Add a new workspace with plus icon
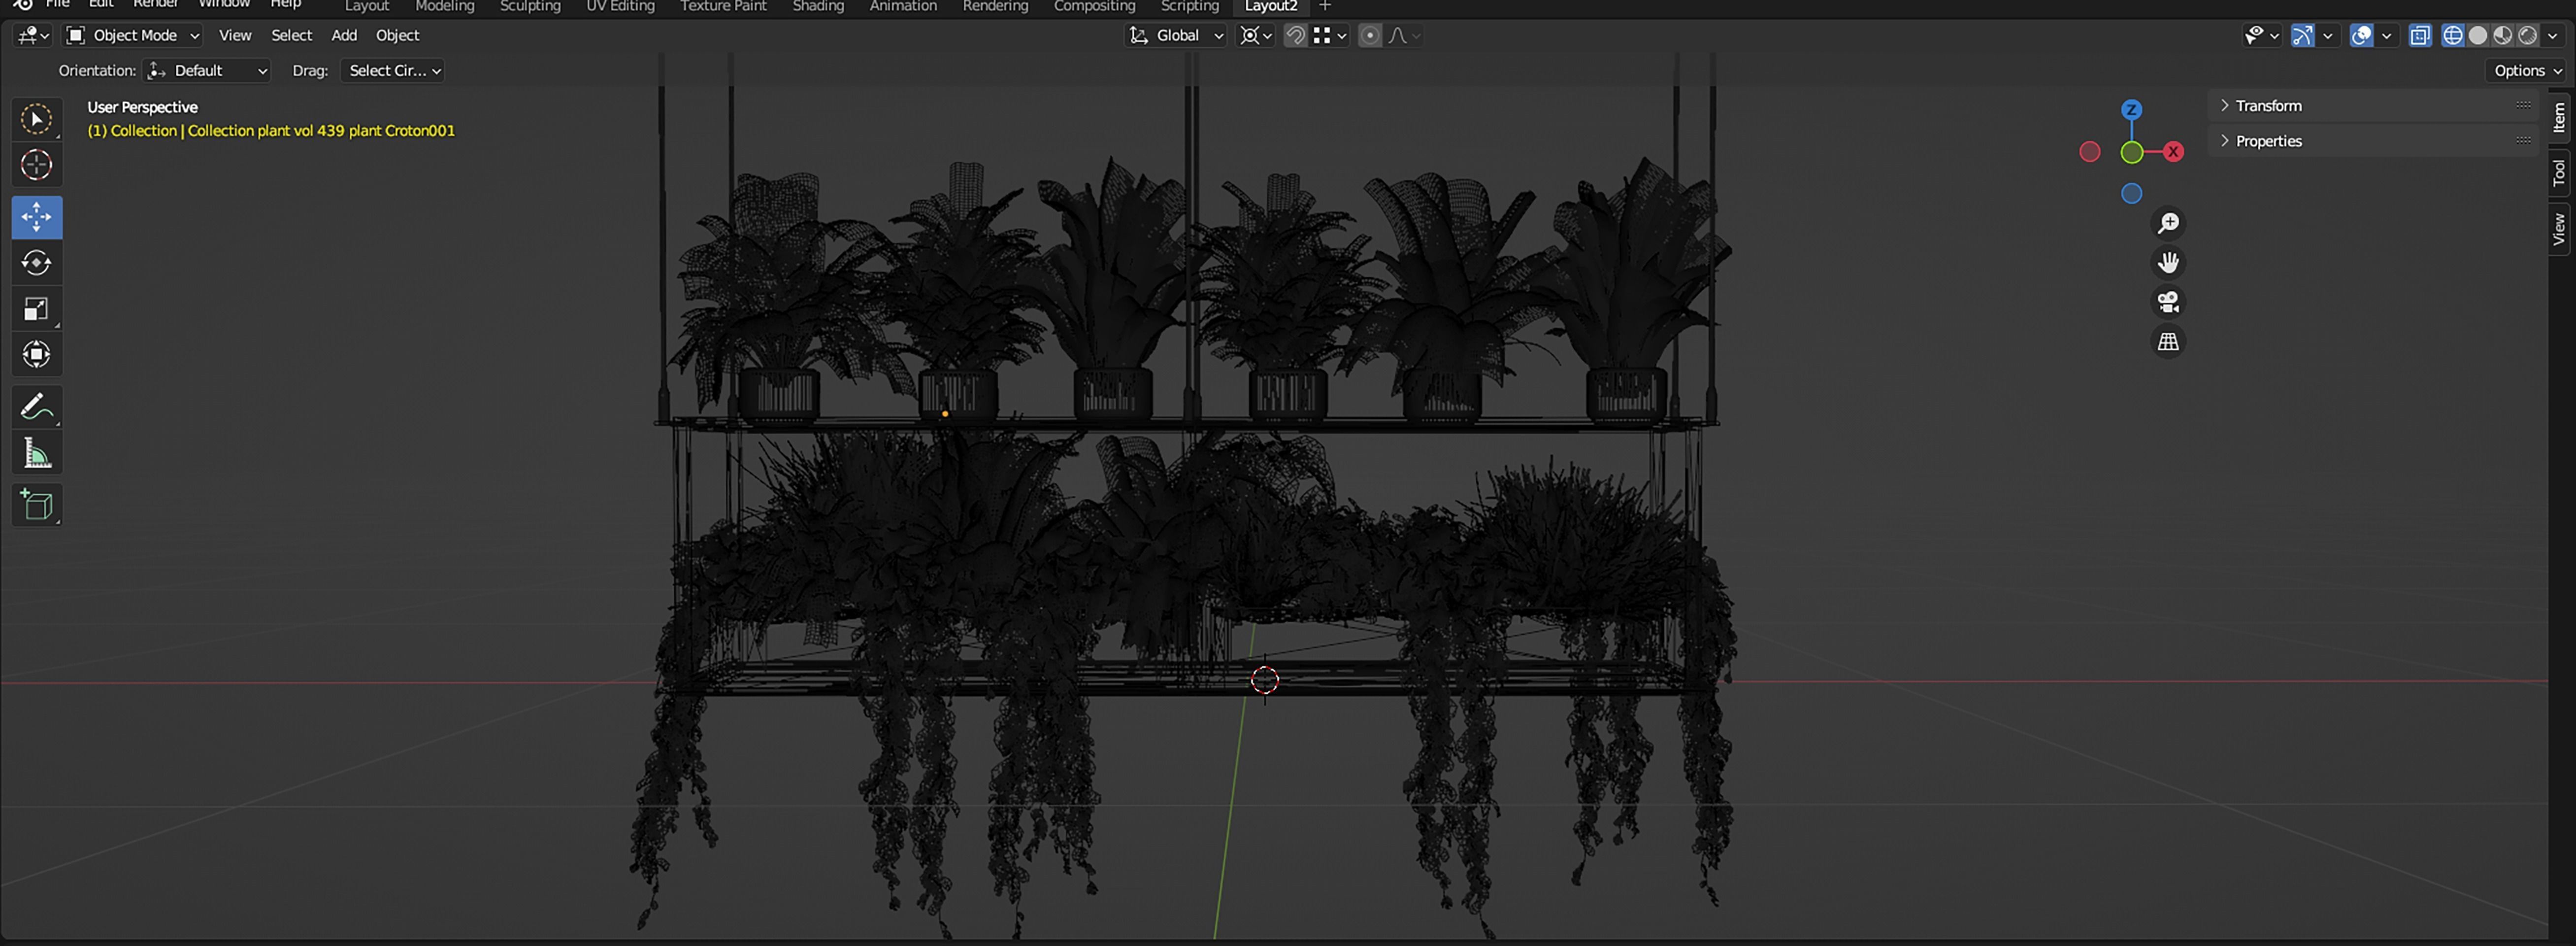 click(1325, 6)
